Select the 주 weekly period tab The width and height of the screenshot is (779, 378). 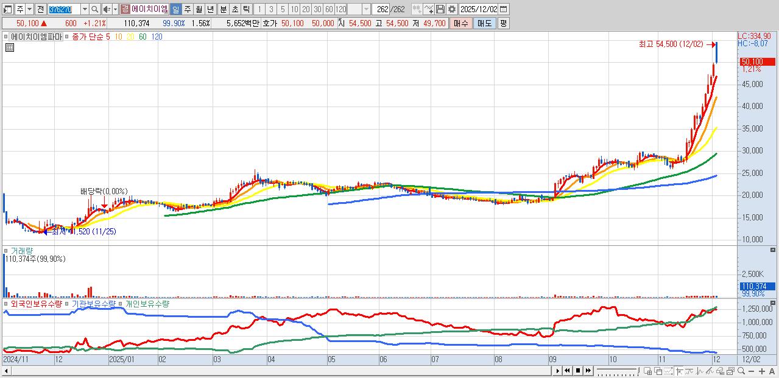[x=187, y=9]
